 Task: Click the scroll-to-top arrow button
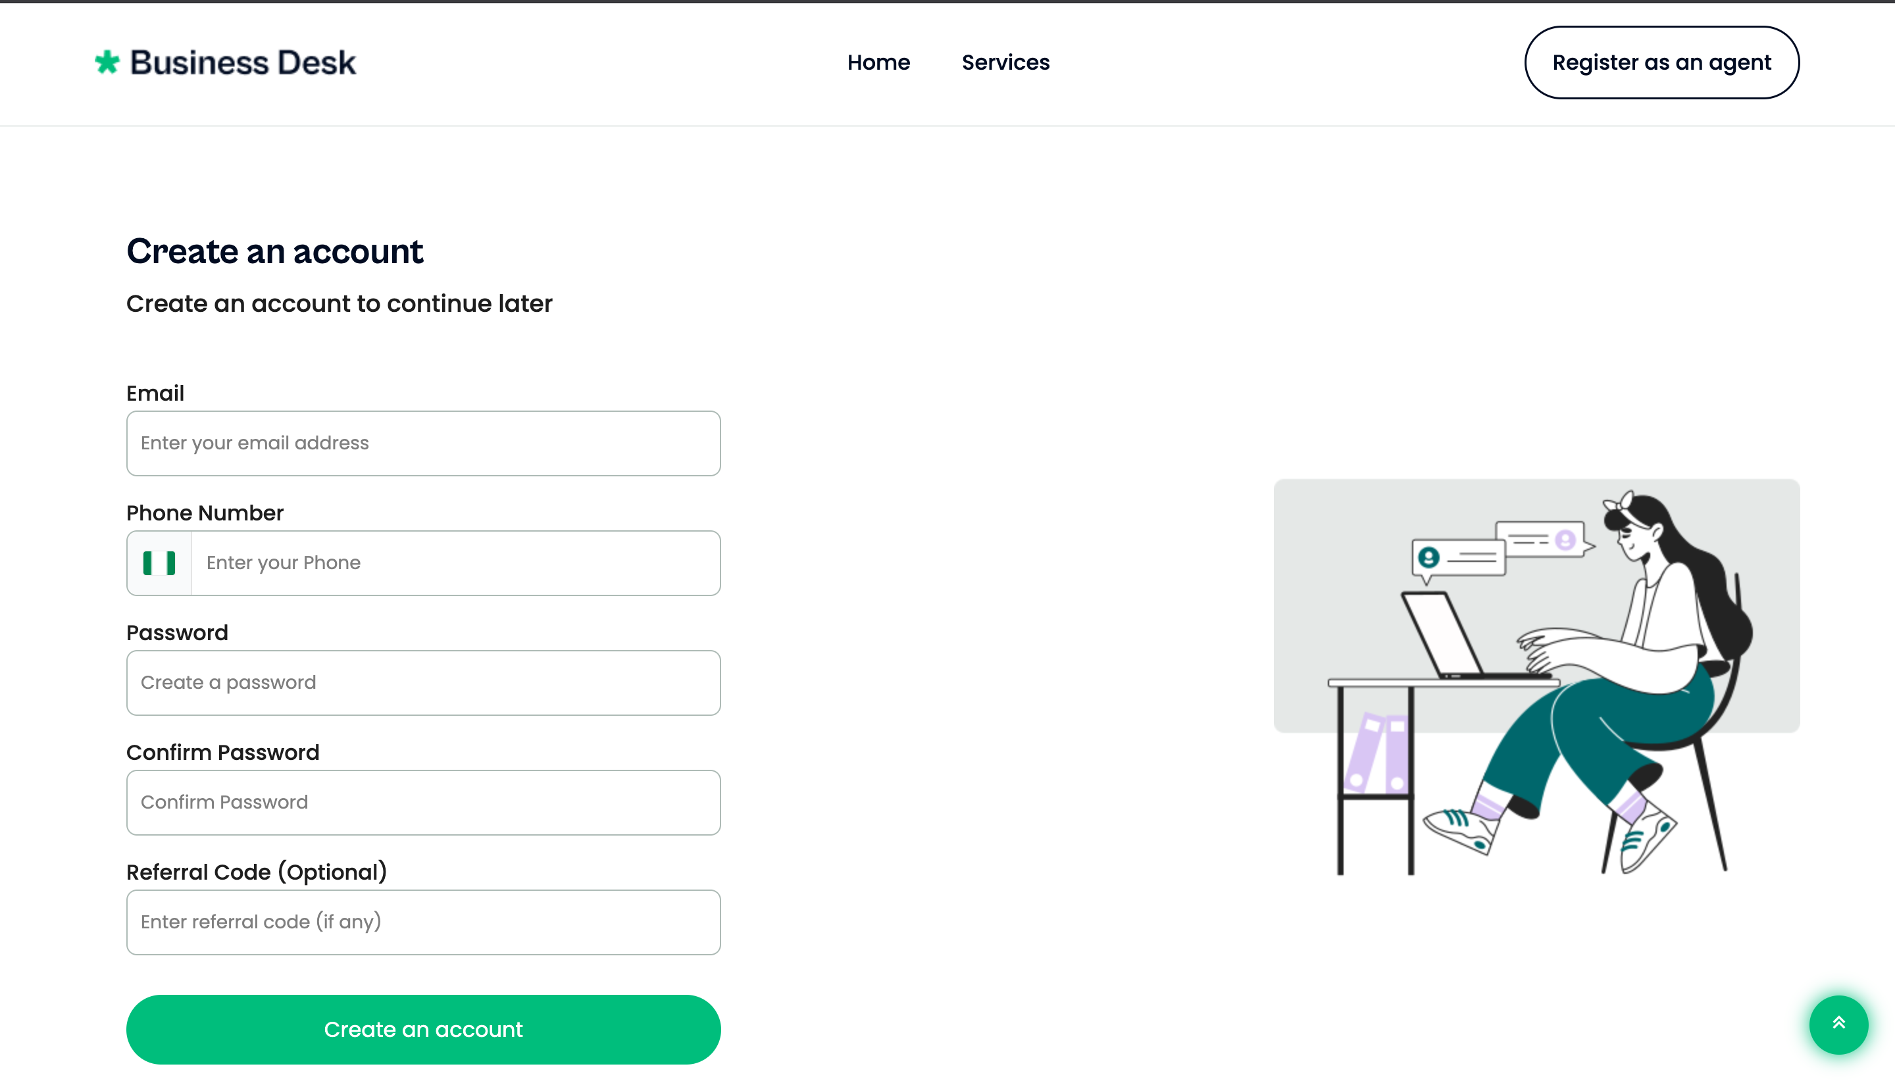pos(1838,1024)
